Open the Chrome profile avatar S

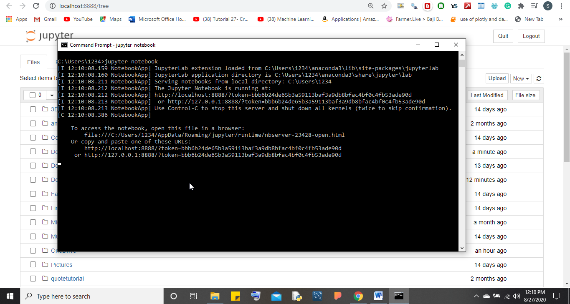tap(548, 6)
